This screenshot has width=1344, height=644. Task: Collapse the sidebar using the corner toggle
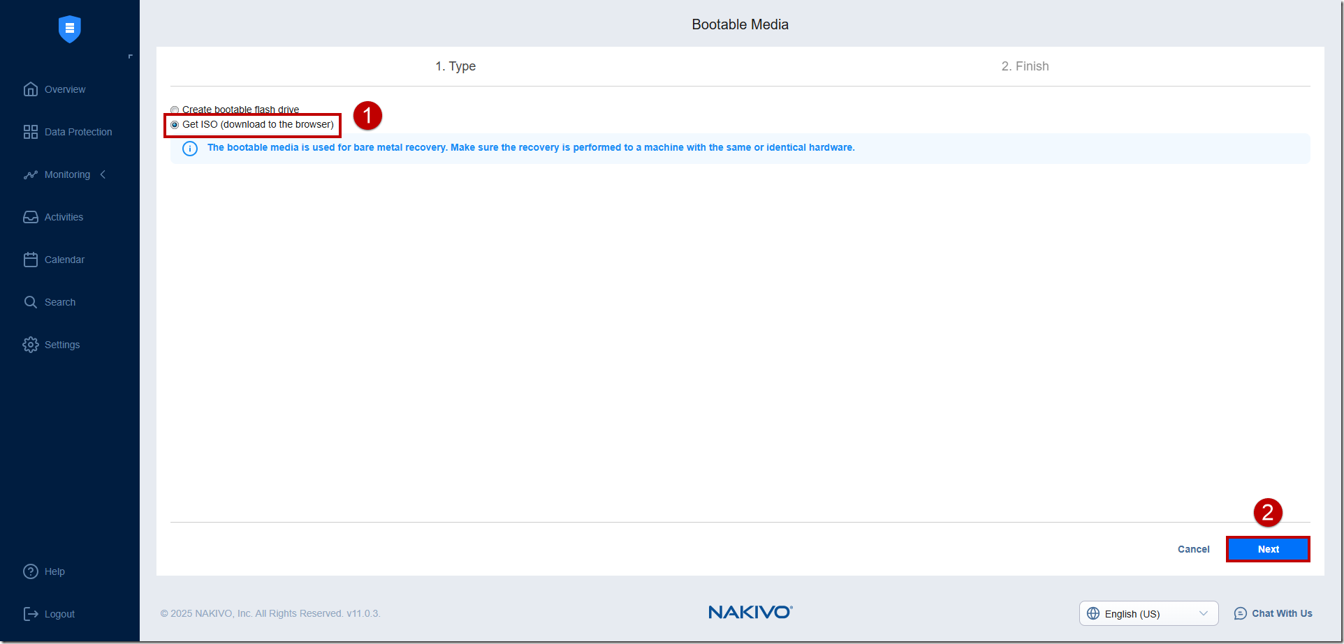[130, 57]
